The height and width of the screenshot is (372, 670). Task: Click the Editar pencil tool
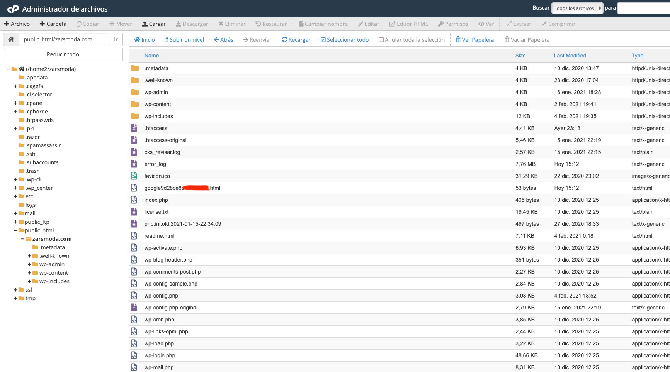point(369,24)
